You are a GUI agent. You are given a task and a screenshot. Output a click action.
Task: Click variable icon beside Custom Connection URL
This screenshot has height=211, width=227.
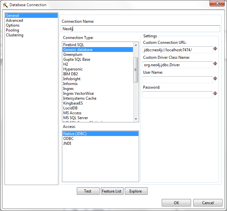[x=215, y=49]
